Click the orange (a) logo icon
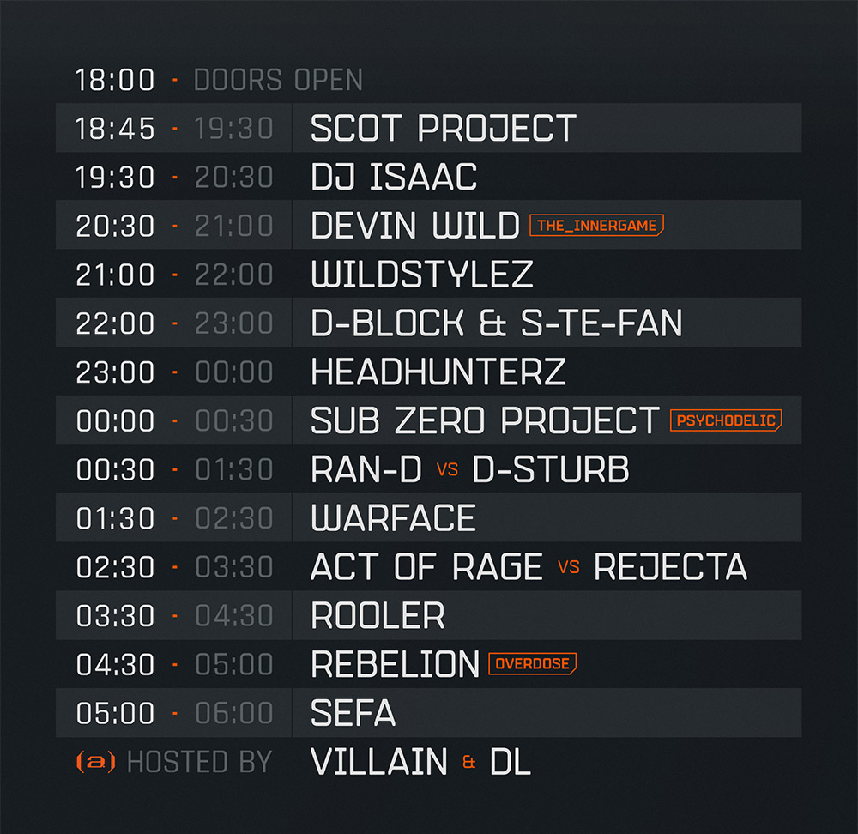The width and height of the screenshot is (858, 834). click(96, 762)
